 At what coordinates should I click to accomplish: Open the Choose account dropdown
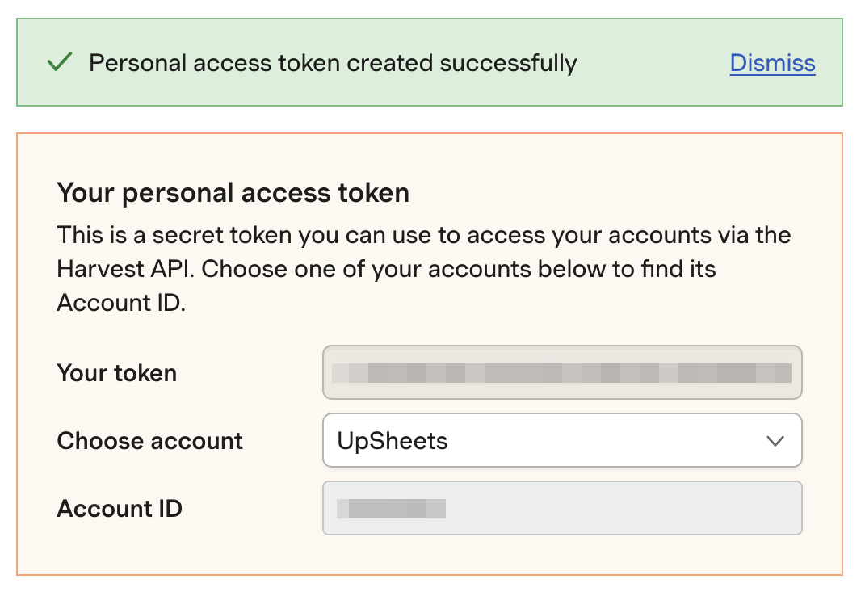(561, 440)
